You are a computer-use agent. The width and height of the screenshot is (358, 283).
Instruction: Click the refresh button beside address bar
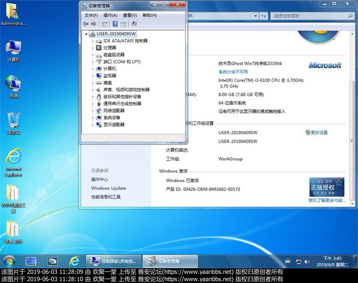[x=264, y=16]
